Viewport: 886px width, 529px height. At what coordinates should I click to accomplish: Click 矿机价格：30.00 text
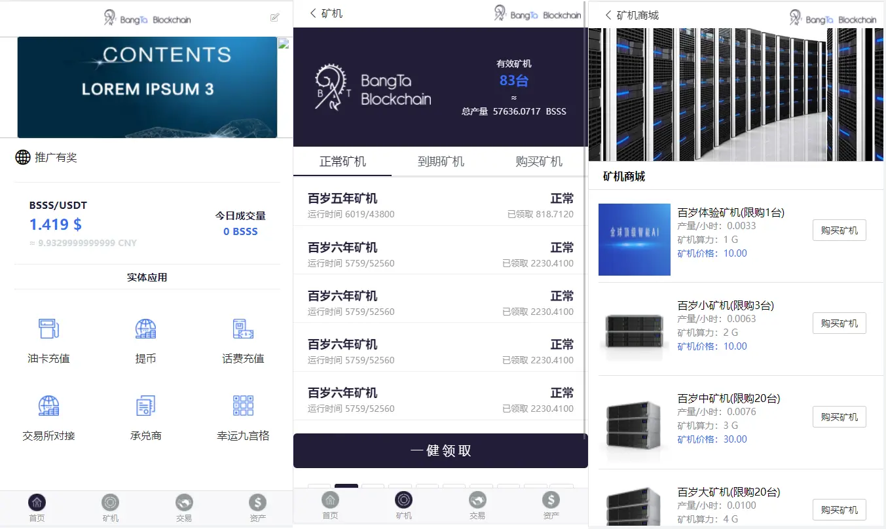712,439
